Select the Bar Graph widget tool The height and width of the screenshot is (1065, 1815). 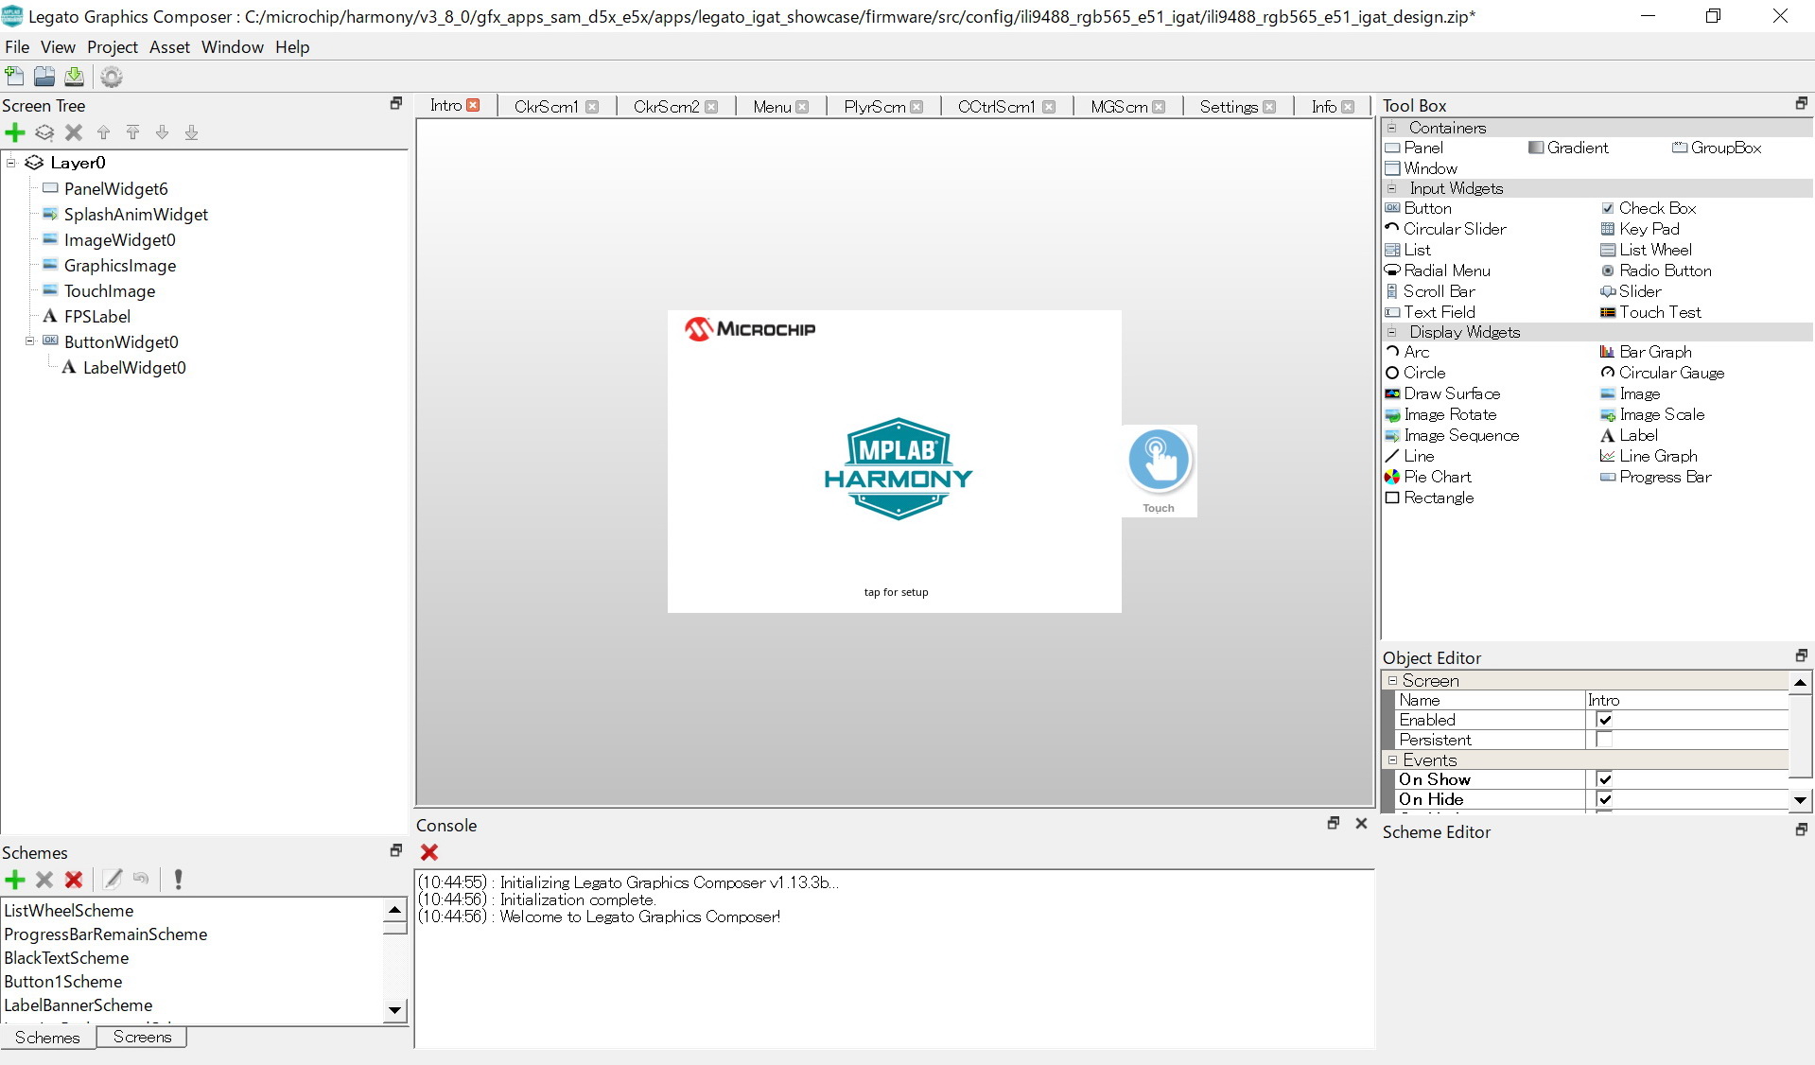(1646, 352)
